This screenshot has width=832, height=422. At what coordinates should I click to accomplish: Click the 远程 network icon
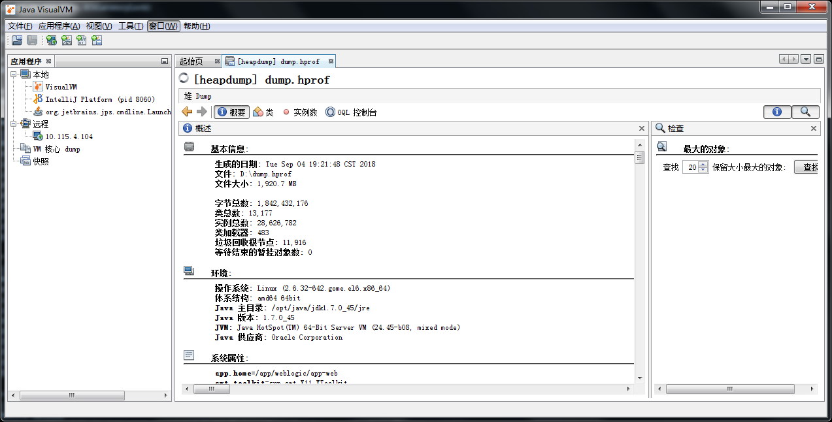tap(25, 124)
